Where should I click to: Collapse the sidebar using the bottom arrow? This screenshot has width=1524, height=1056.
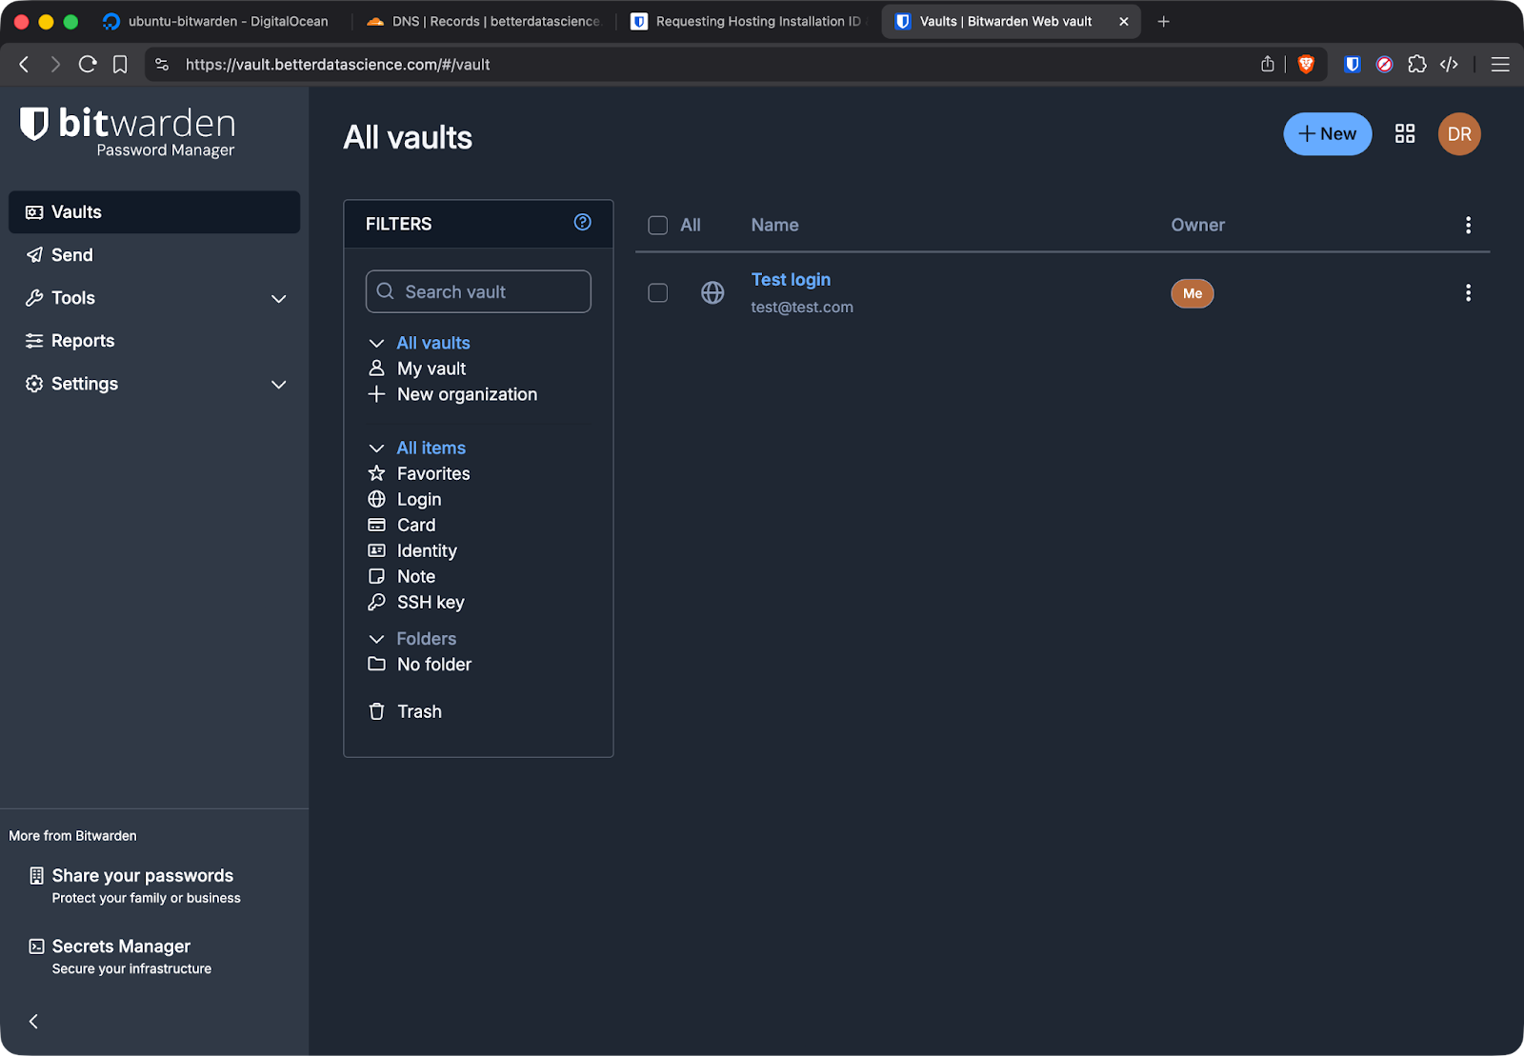[x=34, y=1021]
